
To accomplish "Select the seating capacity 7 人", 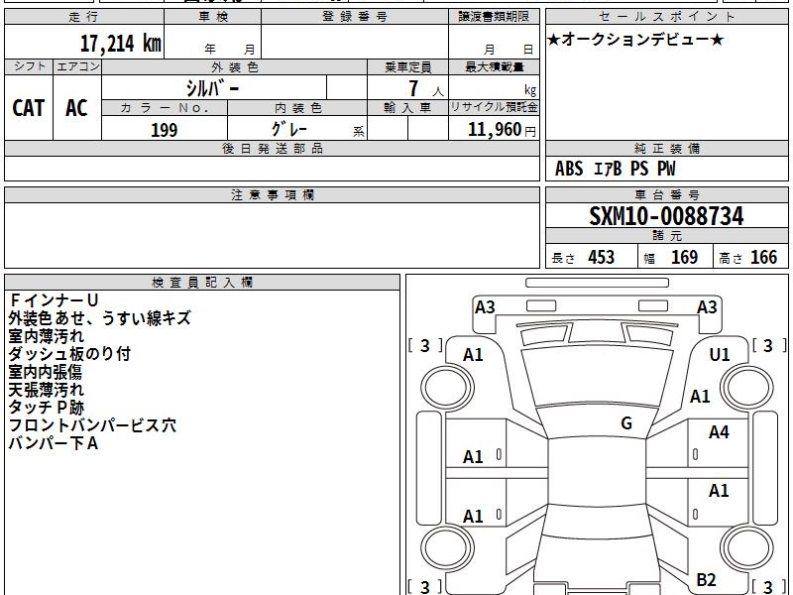I will [426, 88].
